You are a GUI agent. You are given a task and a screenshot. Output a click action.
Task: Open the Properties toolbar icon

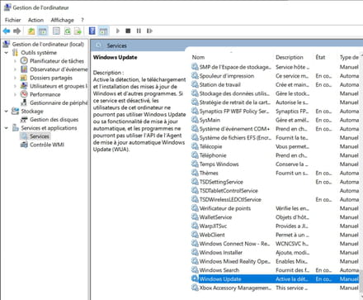[x=56, y=31]
